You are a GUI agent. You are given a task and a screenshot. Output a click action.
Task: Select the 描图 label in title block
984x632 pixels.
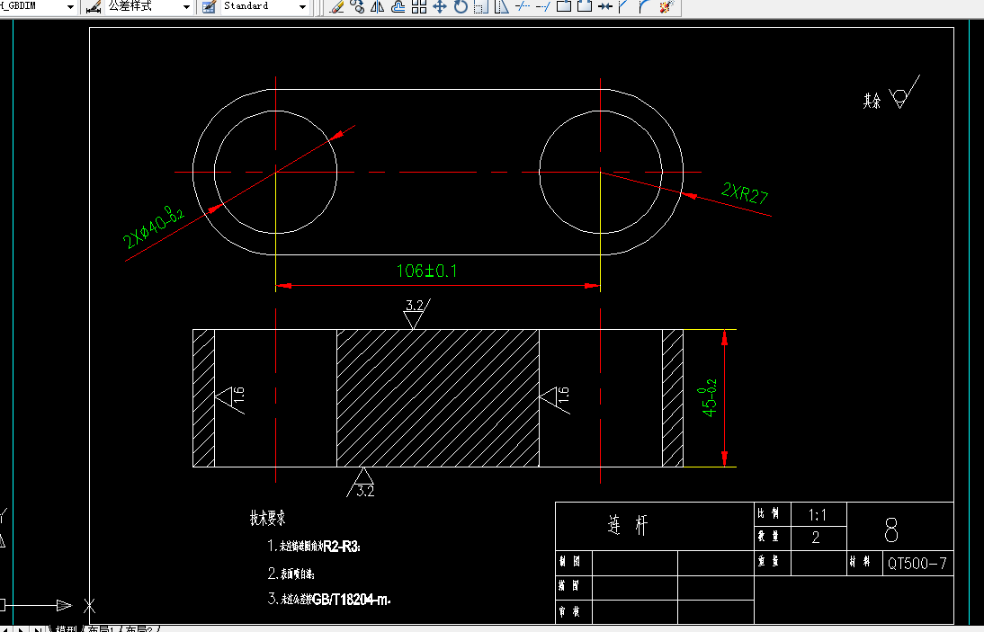pyautogui.click(x=570, y=585)
